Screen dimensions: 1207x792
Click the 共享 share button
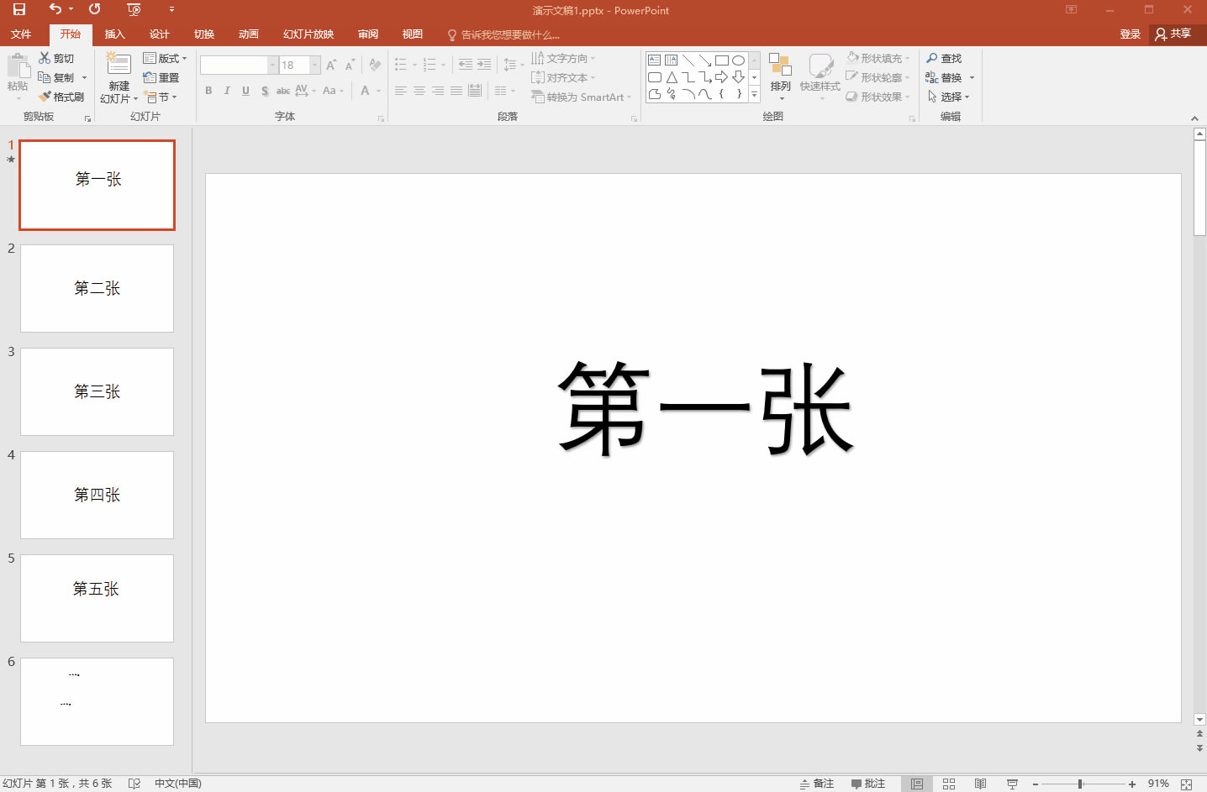coord(1175,34)
